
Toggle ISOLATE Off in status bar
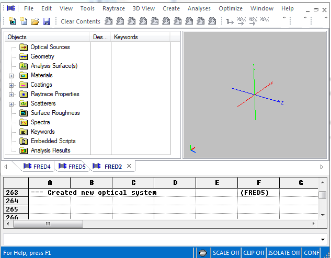[284, 253]
